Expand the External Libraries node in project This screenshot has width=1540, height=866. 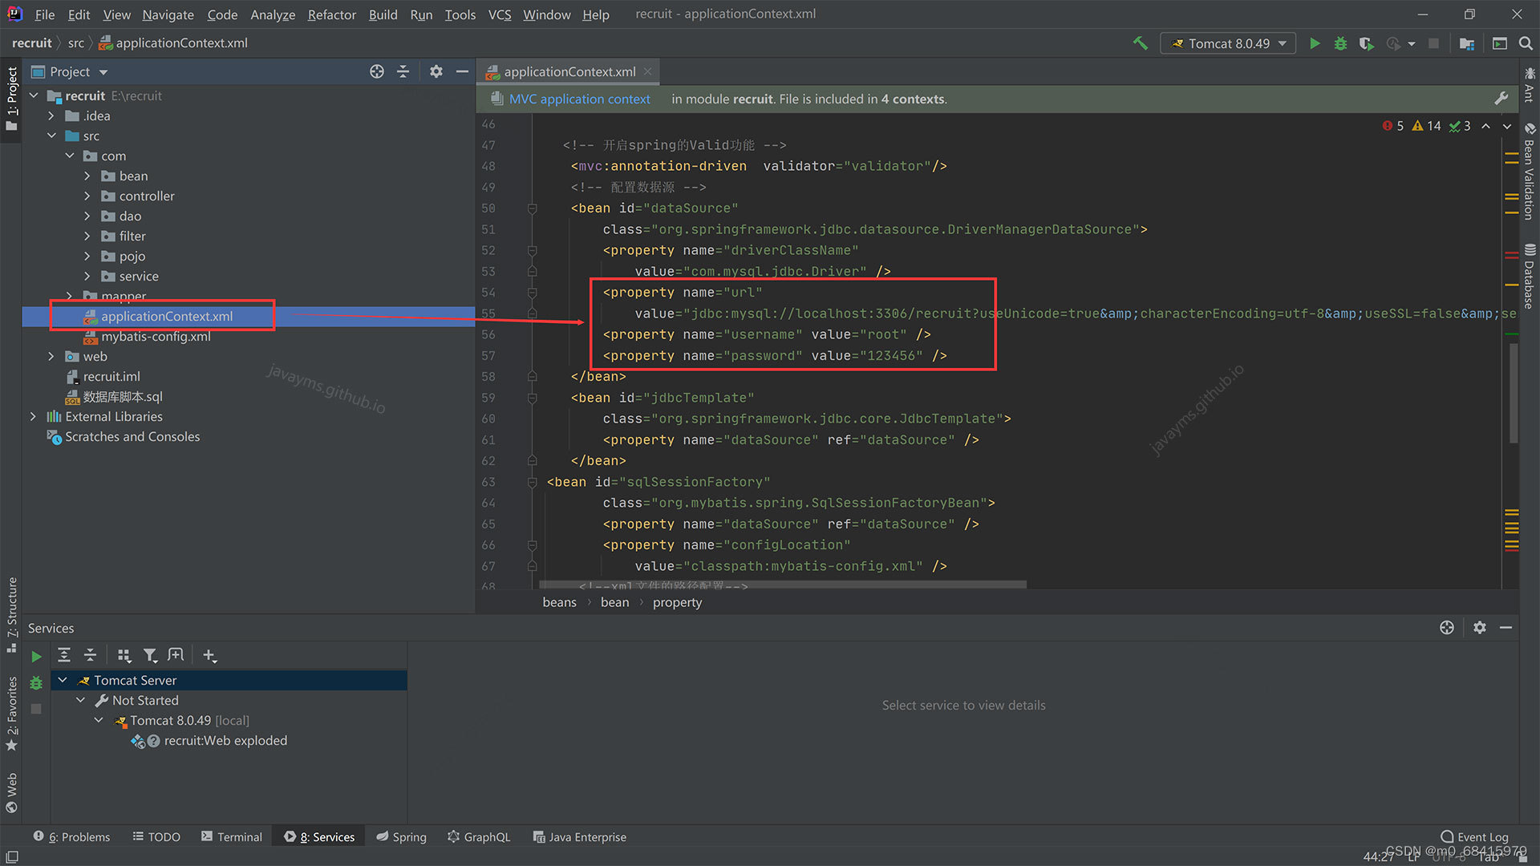coord(35,415)
